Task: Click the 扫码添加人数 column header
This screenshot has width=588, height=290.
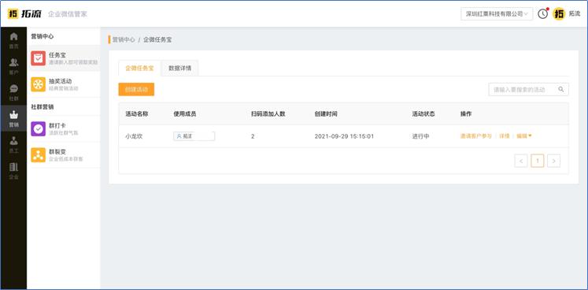Action: (x=268, y=113)
